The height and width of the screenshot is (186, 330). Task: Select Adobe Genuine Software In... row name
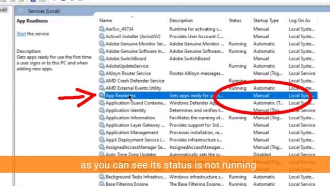coord(135,51)
